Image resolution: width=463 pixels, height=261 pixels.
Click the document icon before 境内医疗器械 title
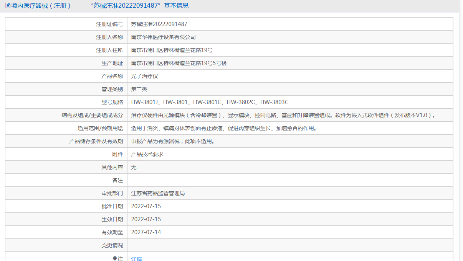(x=8, y=6)
